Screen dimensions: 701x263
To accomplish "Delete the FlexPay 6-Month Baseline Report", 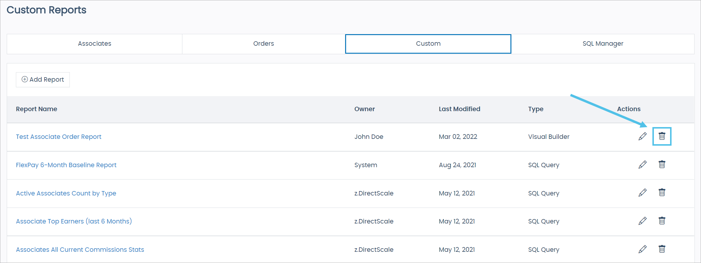I will (662, 164).
